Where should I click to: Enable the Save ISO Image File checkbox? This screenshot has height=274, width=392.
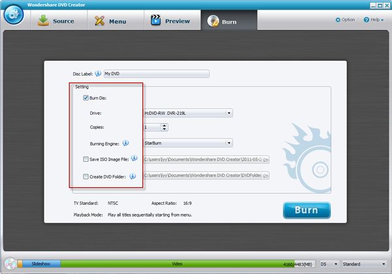coord(86,159)
